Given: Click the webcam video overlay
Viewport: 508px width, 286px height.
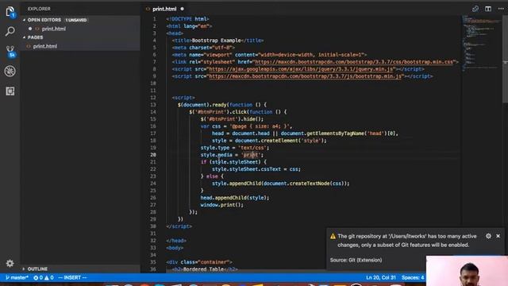Looking at the screenshot, I should [467, 271].
